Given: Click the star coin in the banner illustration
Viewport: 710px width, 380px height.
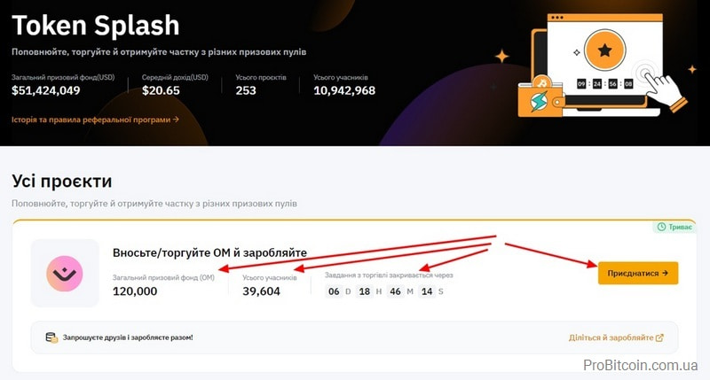Looking at the screenshot, I should coord(604,50).
